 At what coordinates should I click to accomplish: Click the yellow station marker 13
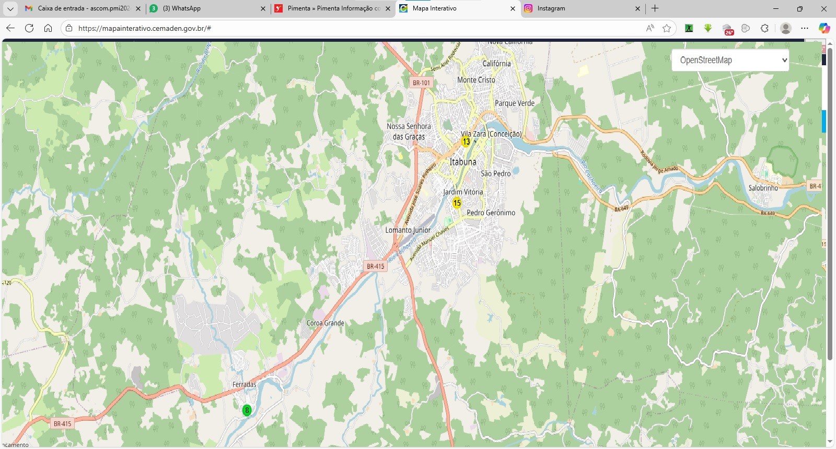click(466, 141)
